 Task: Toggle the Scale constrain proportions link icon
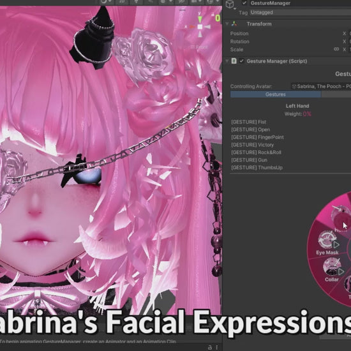click(x=336, y=49)
